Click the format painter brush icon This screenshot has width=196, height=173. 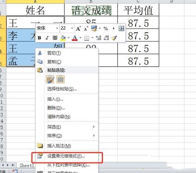pyautogui.click(x=114, y=38)
